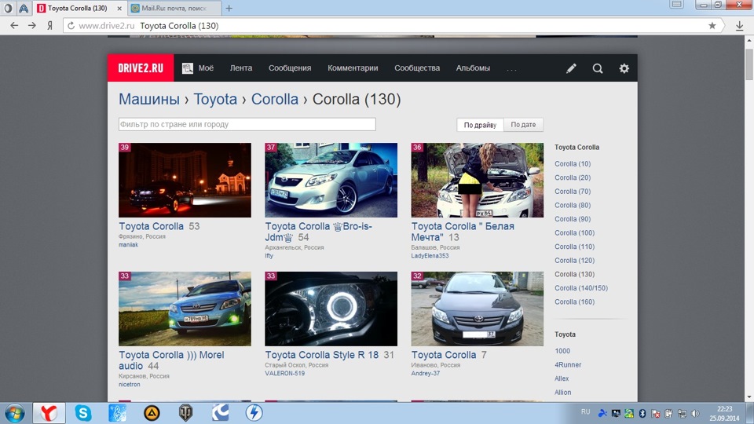Image resolution: width=754 pixels, height=424 pixels.
Task: Click the DRIVE2.RU logo
Action: click(141, 68)
